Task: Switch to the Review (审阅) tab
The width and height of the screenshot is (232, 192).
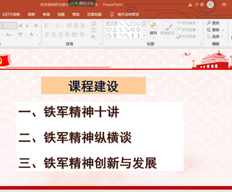Action: (x=46, y=14)
